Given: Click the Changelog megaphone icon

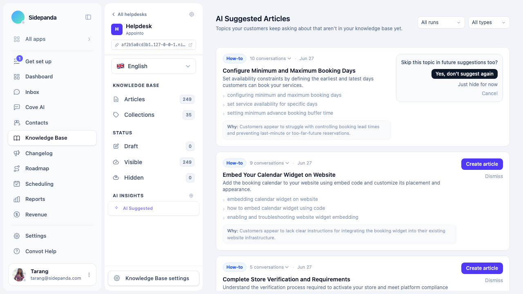Looking at the screenshot, I should tap(17, 153).
